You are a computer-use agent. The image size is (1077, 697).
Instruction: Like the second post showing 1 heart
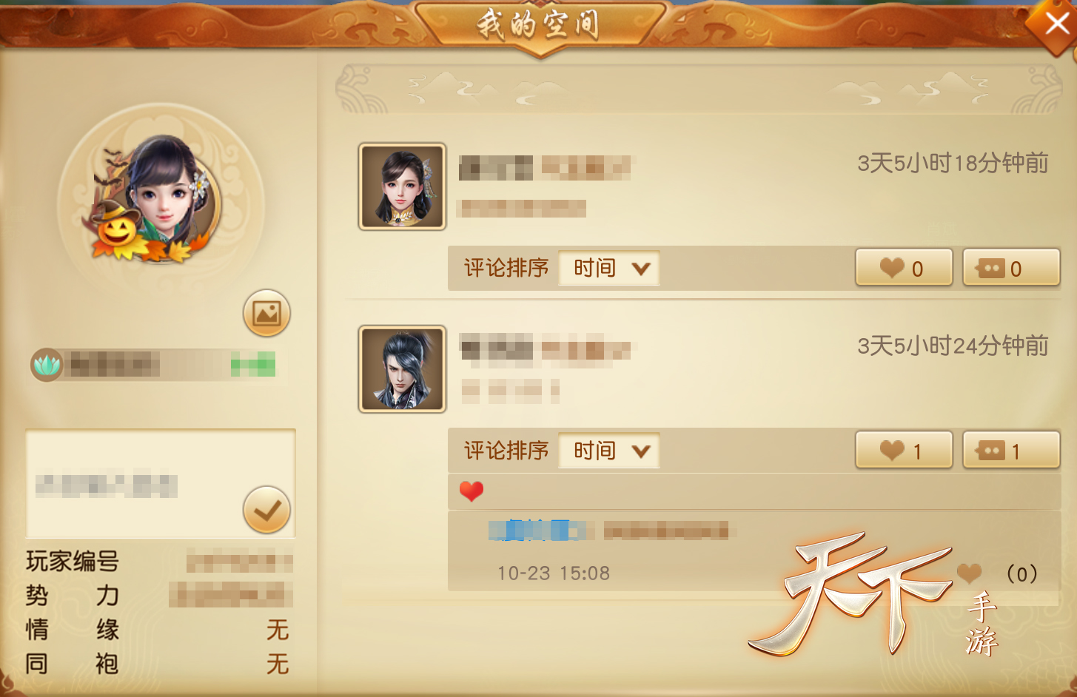tap(904, 451)
